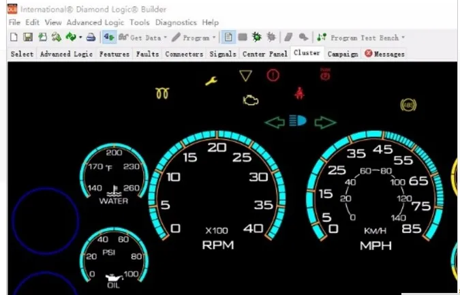The height and width of the screenshot is (295, 460).
Task: Click the RPM tachometer gauge
Action: pos(217,189)
